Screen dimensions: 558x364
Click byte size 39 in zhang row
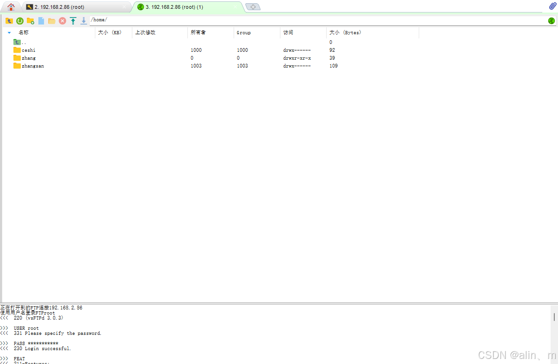coord(332,58)
